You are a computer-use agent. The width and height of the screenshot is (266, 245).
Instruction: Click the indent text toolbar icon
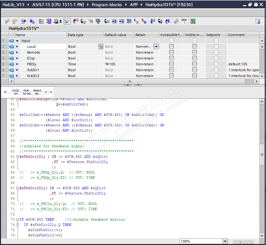114,21
